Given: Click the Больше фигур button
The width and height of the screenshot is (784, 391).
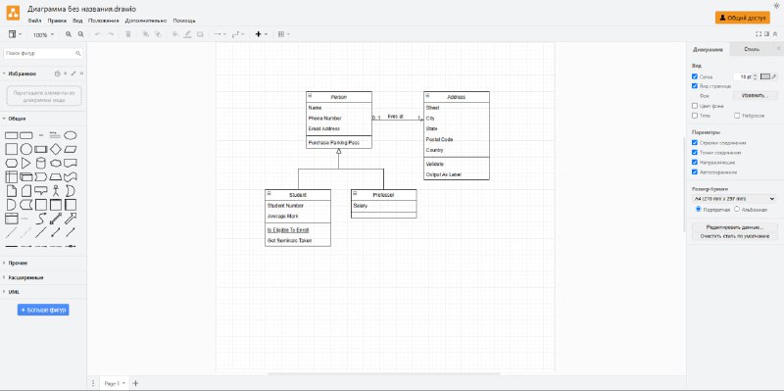Looking at the screenshot, I should [x=43, y=310].
